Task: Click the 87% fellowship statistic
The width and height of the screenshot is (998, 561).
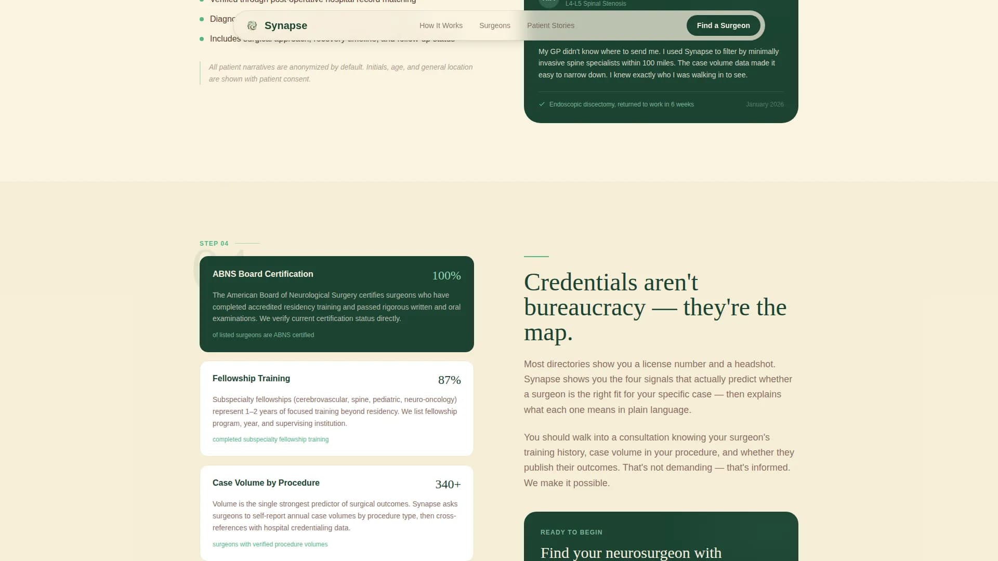Action: [449, 380]
